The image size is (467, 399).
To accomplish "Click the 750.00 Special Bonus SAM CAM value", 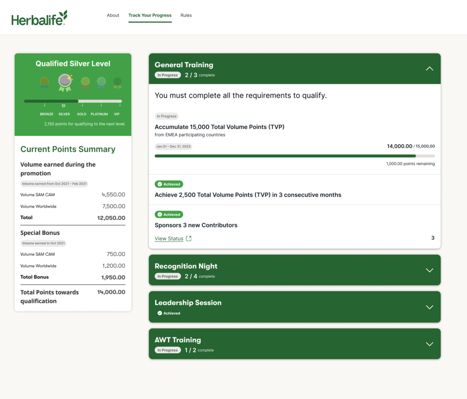I will click(116, 254).
